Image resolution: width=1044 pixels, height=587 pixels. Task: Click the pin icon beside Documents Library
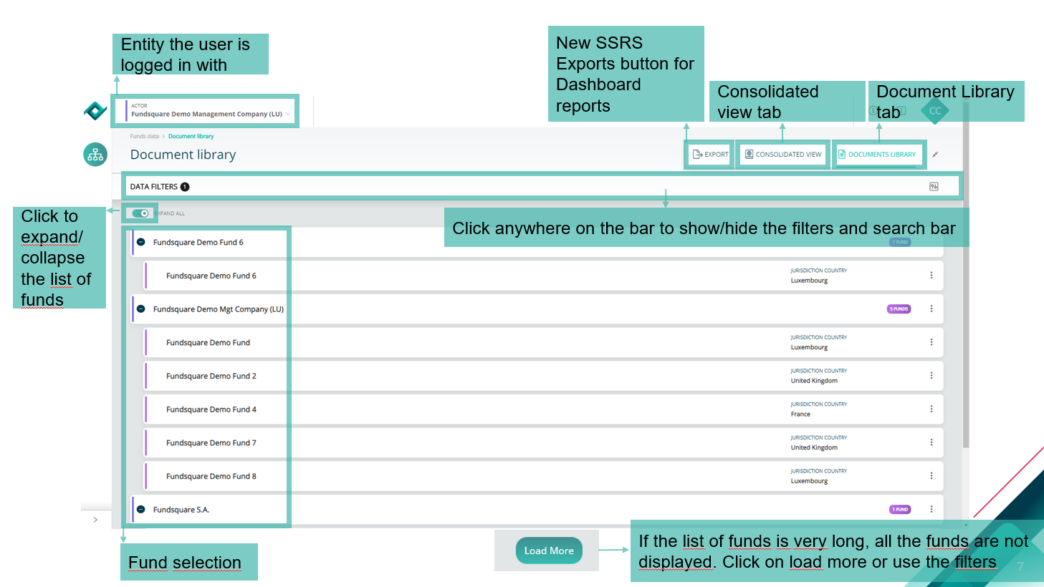click(935, 155)
